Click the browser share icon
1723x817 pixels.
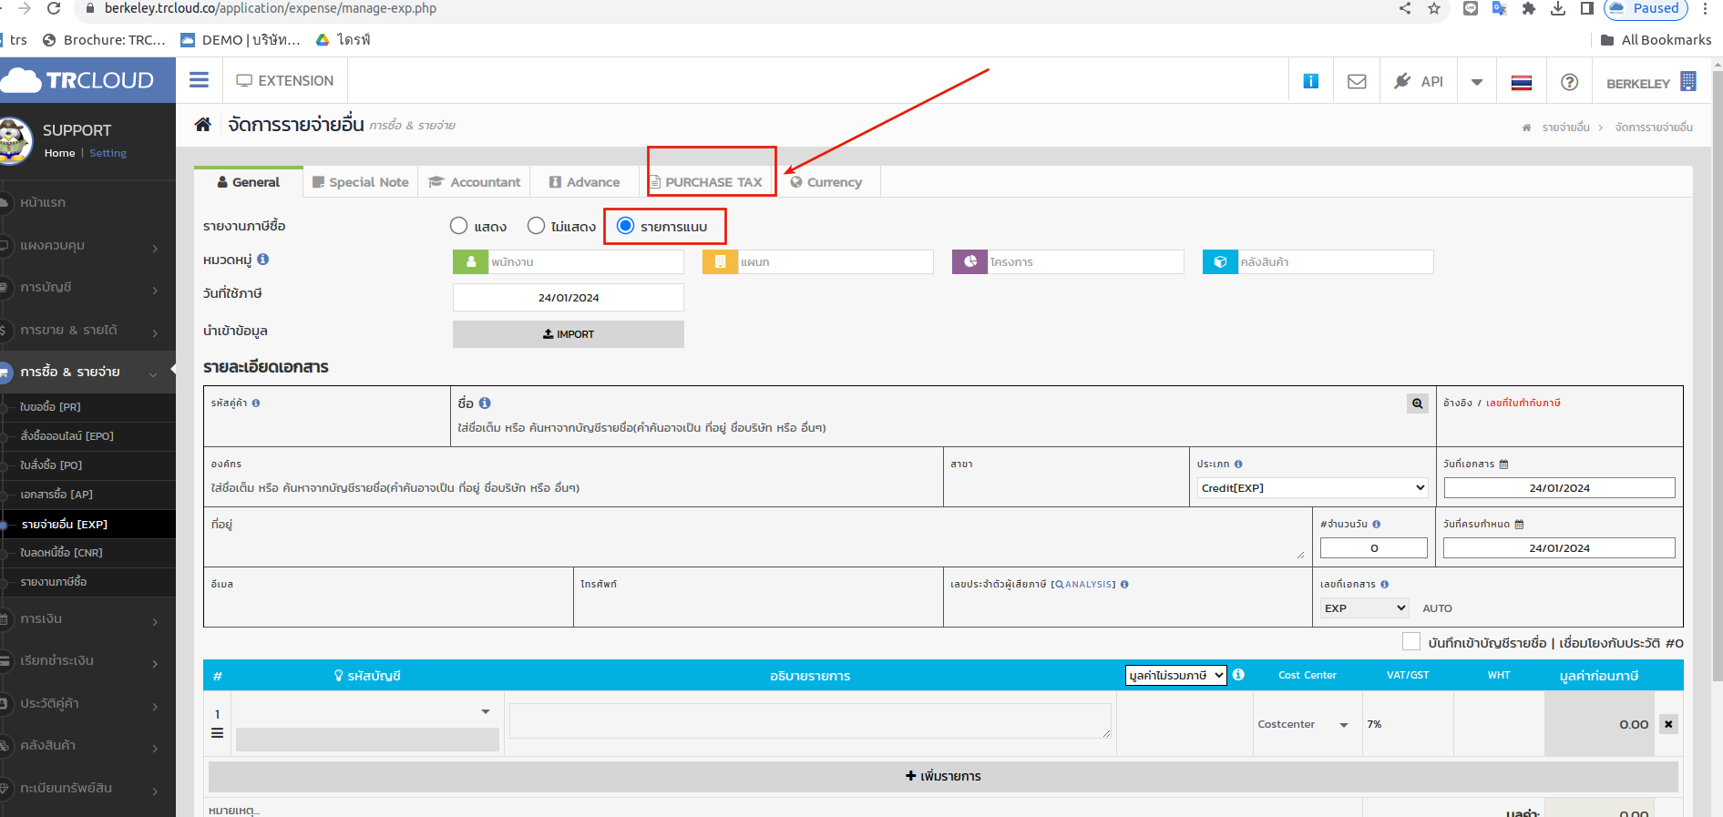click(x=1405, y=8)
